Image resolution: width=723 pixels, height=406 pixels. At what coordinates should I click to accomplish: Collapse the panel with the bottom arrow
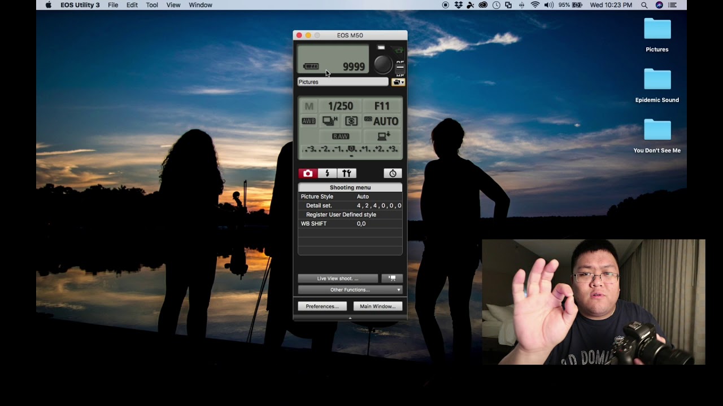pos(350,318)
